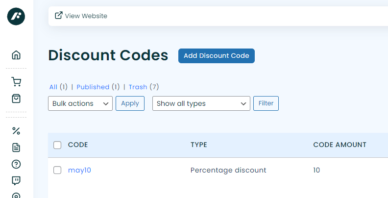This screenshot has height=198, width=388.
Task: Click the Filter button
Action: 266,103
